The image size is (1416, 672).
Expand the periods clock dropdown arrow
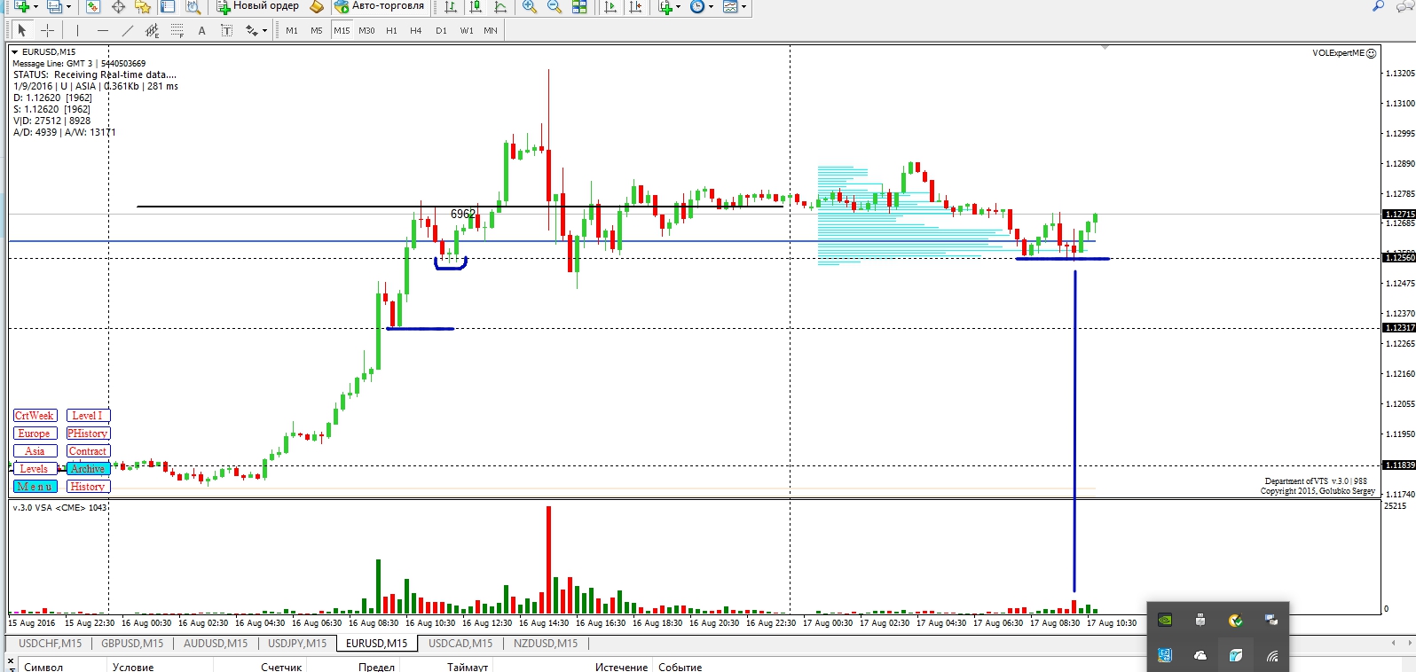711,7
